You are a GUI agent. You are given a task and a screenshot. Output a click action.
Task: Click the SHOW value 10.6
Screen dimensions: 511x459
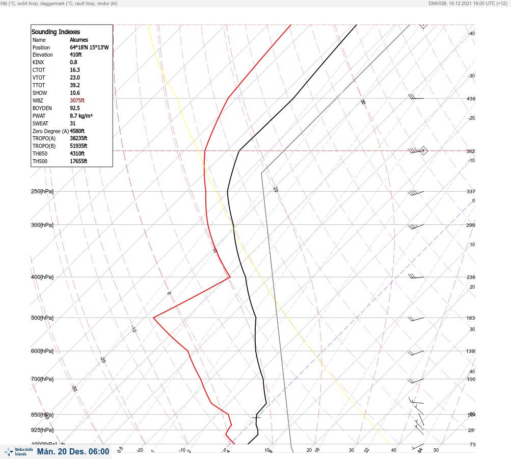74,93
